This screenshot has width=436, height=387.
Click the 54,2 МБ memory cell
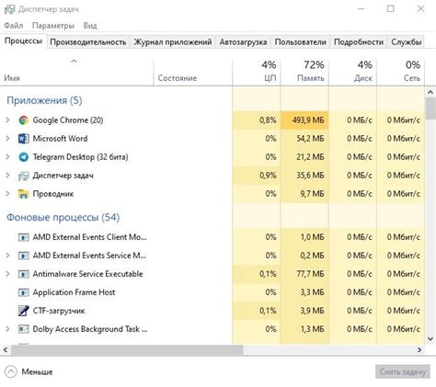(304, 139)
